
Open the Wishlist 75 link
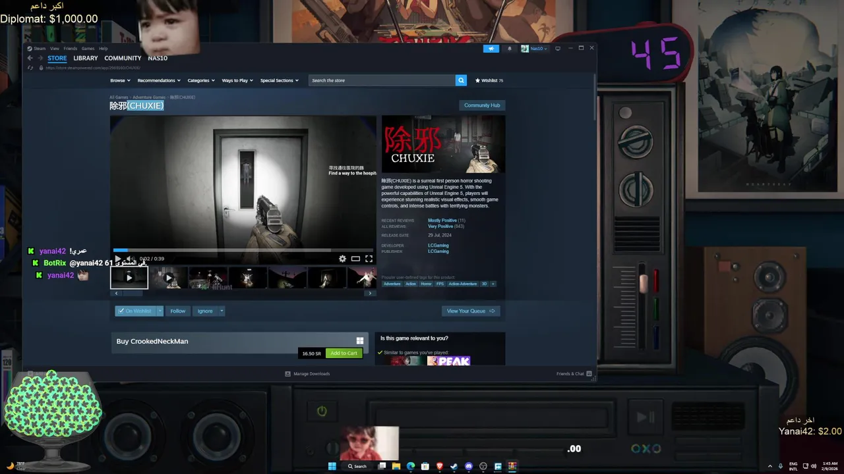pyautogui.click(x=489, y=80)
